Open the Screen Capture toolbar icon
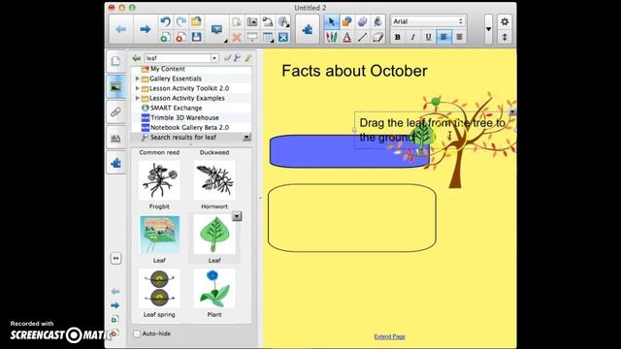The width and height of the screenshot is (621, 349). click(x=252, y=21)
